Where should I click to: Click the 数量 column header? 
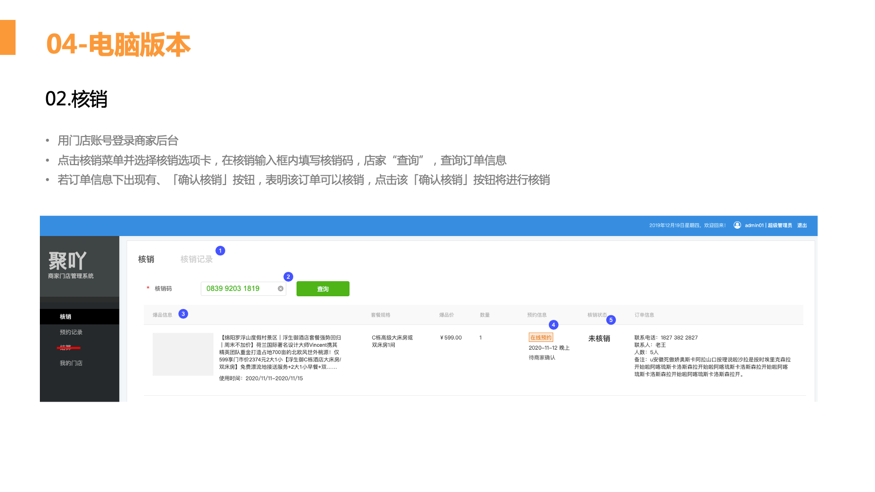pos(485,315)
